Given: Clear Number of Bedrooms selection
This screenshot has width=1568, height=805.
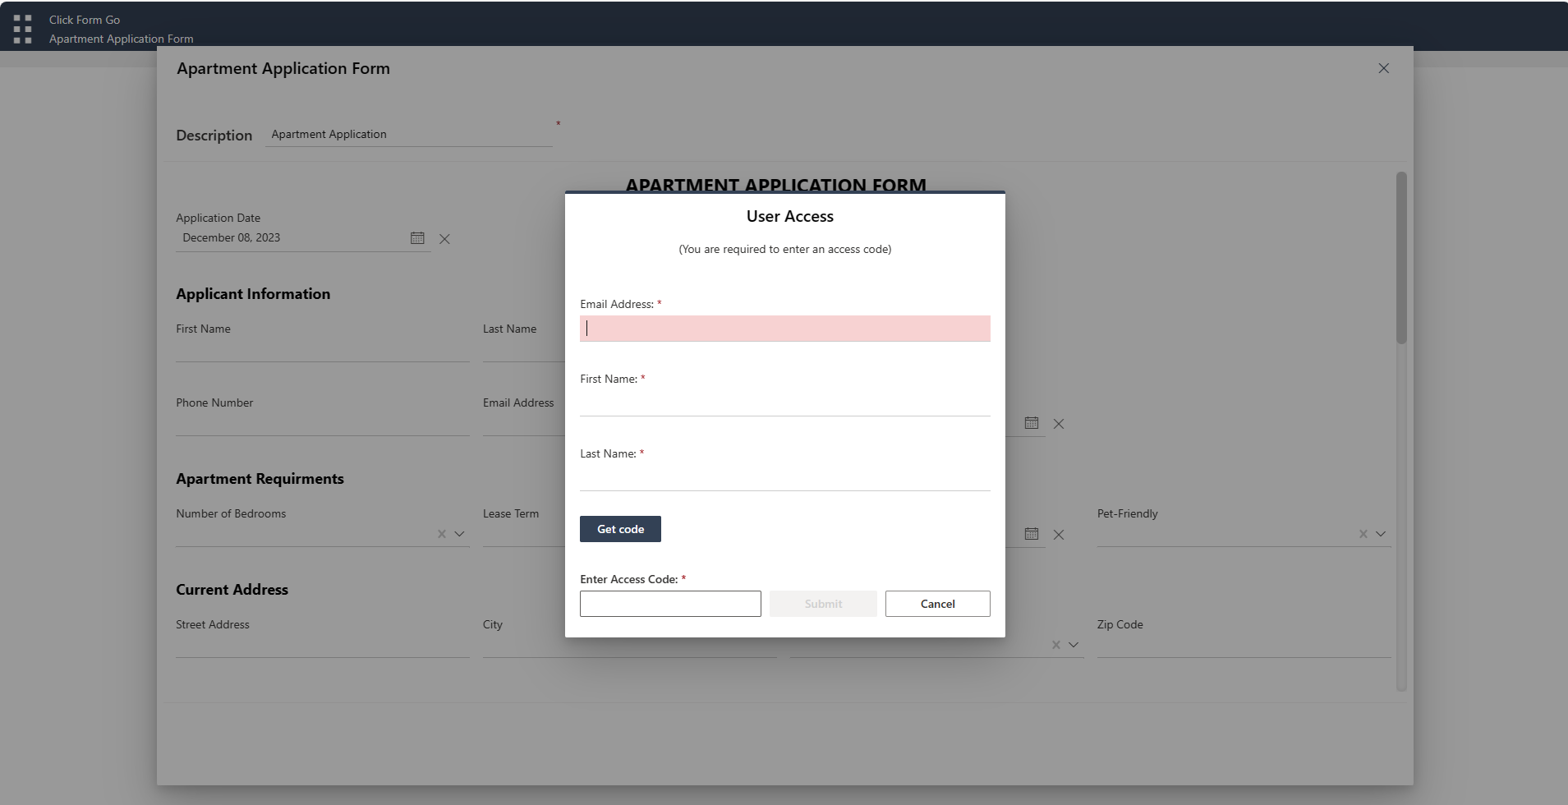Looking at the screenshot, I should [442, 534].
